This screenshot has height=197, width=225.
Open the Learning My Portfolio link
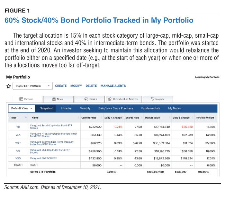click(x=207, y=77)
